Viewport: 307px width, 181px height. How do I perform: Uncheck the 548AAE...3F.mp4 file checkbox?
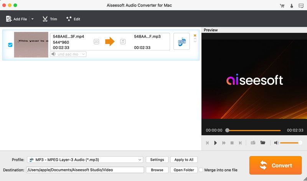[x=10, y=45]
